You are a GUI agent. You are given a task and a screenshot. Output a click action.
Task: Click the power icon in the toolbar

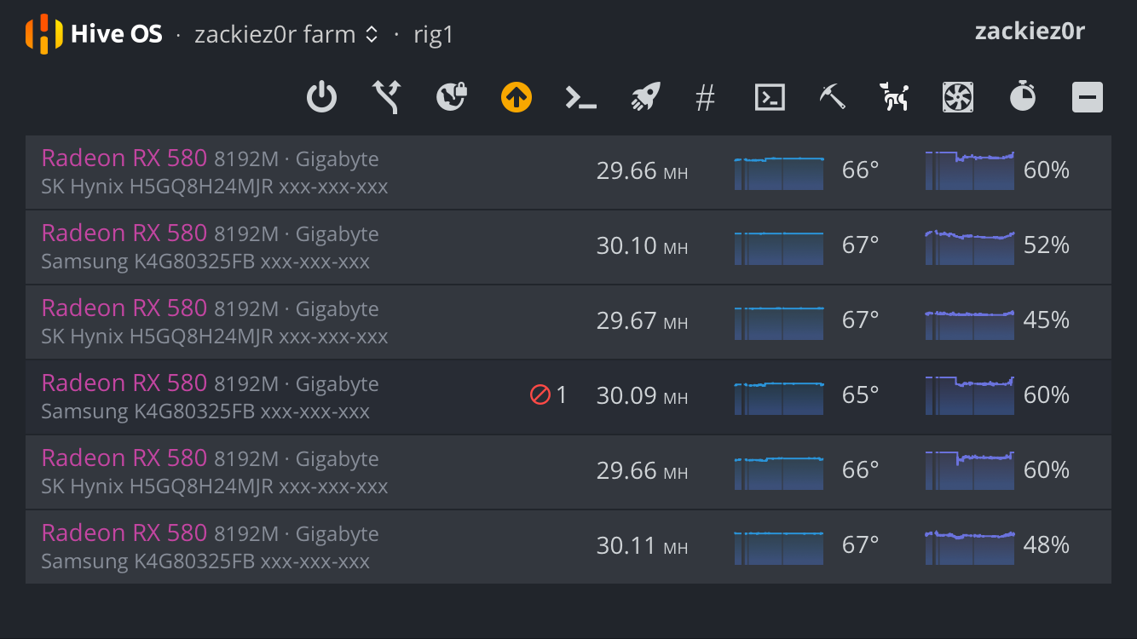click(x=321, y=97)
